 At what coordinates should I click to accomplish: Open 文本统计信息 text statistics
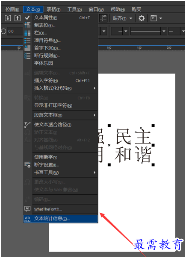(x=61, y=219)
